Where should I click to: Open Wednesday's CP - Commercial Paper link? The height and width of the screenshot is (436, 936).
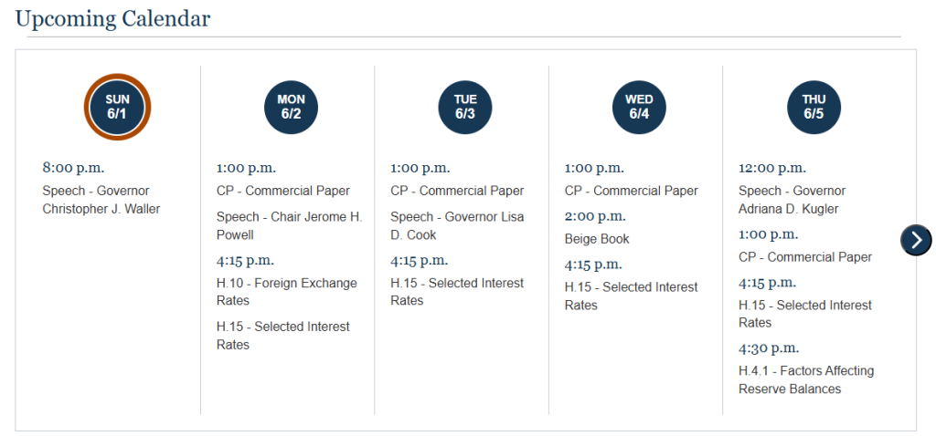[631, 192]
